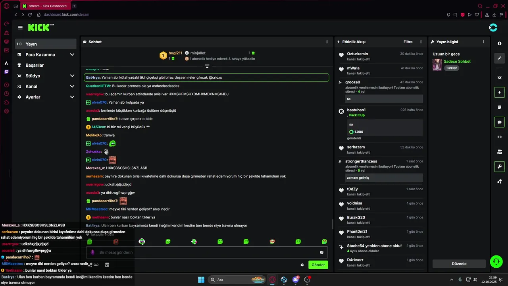Select the baatuhan1 Pack It Up event
Viewport: 508px width, 286px height.
pos(381,124)
